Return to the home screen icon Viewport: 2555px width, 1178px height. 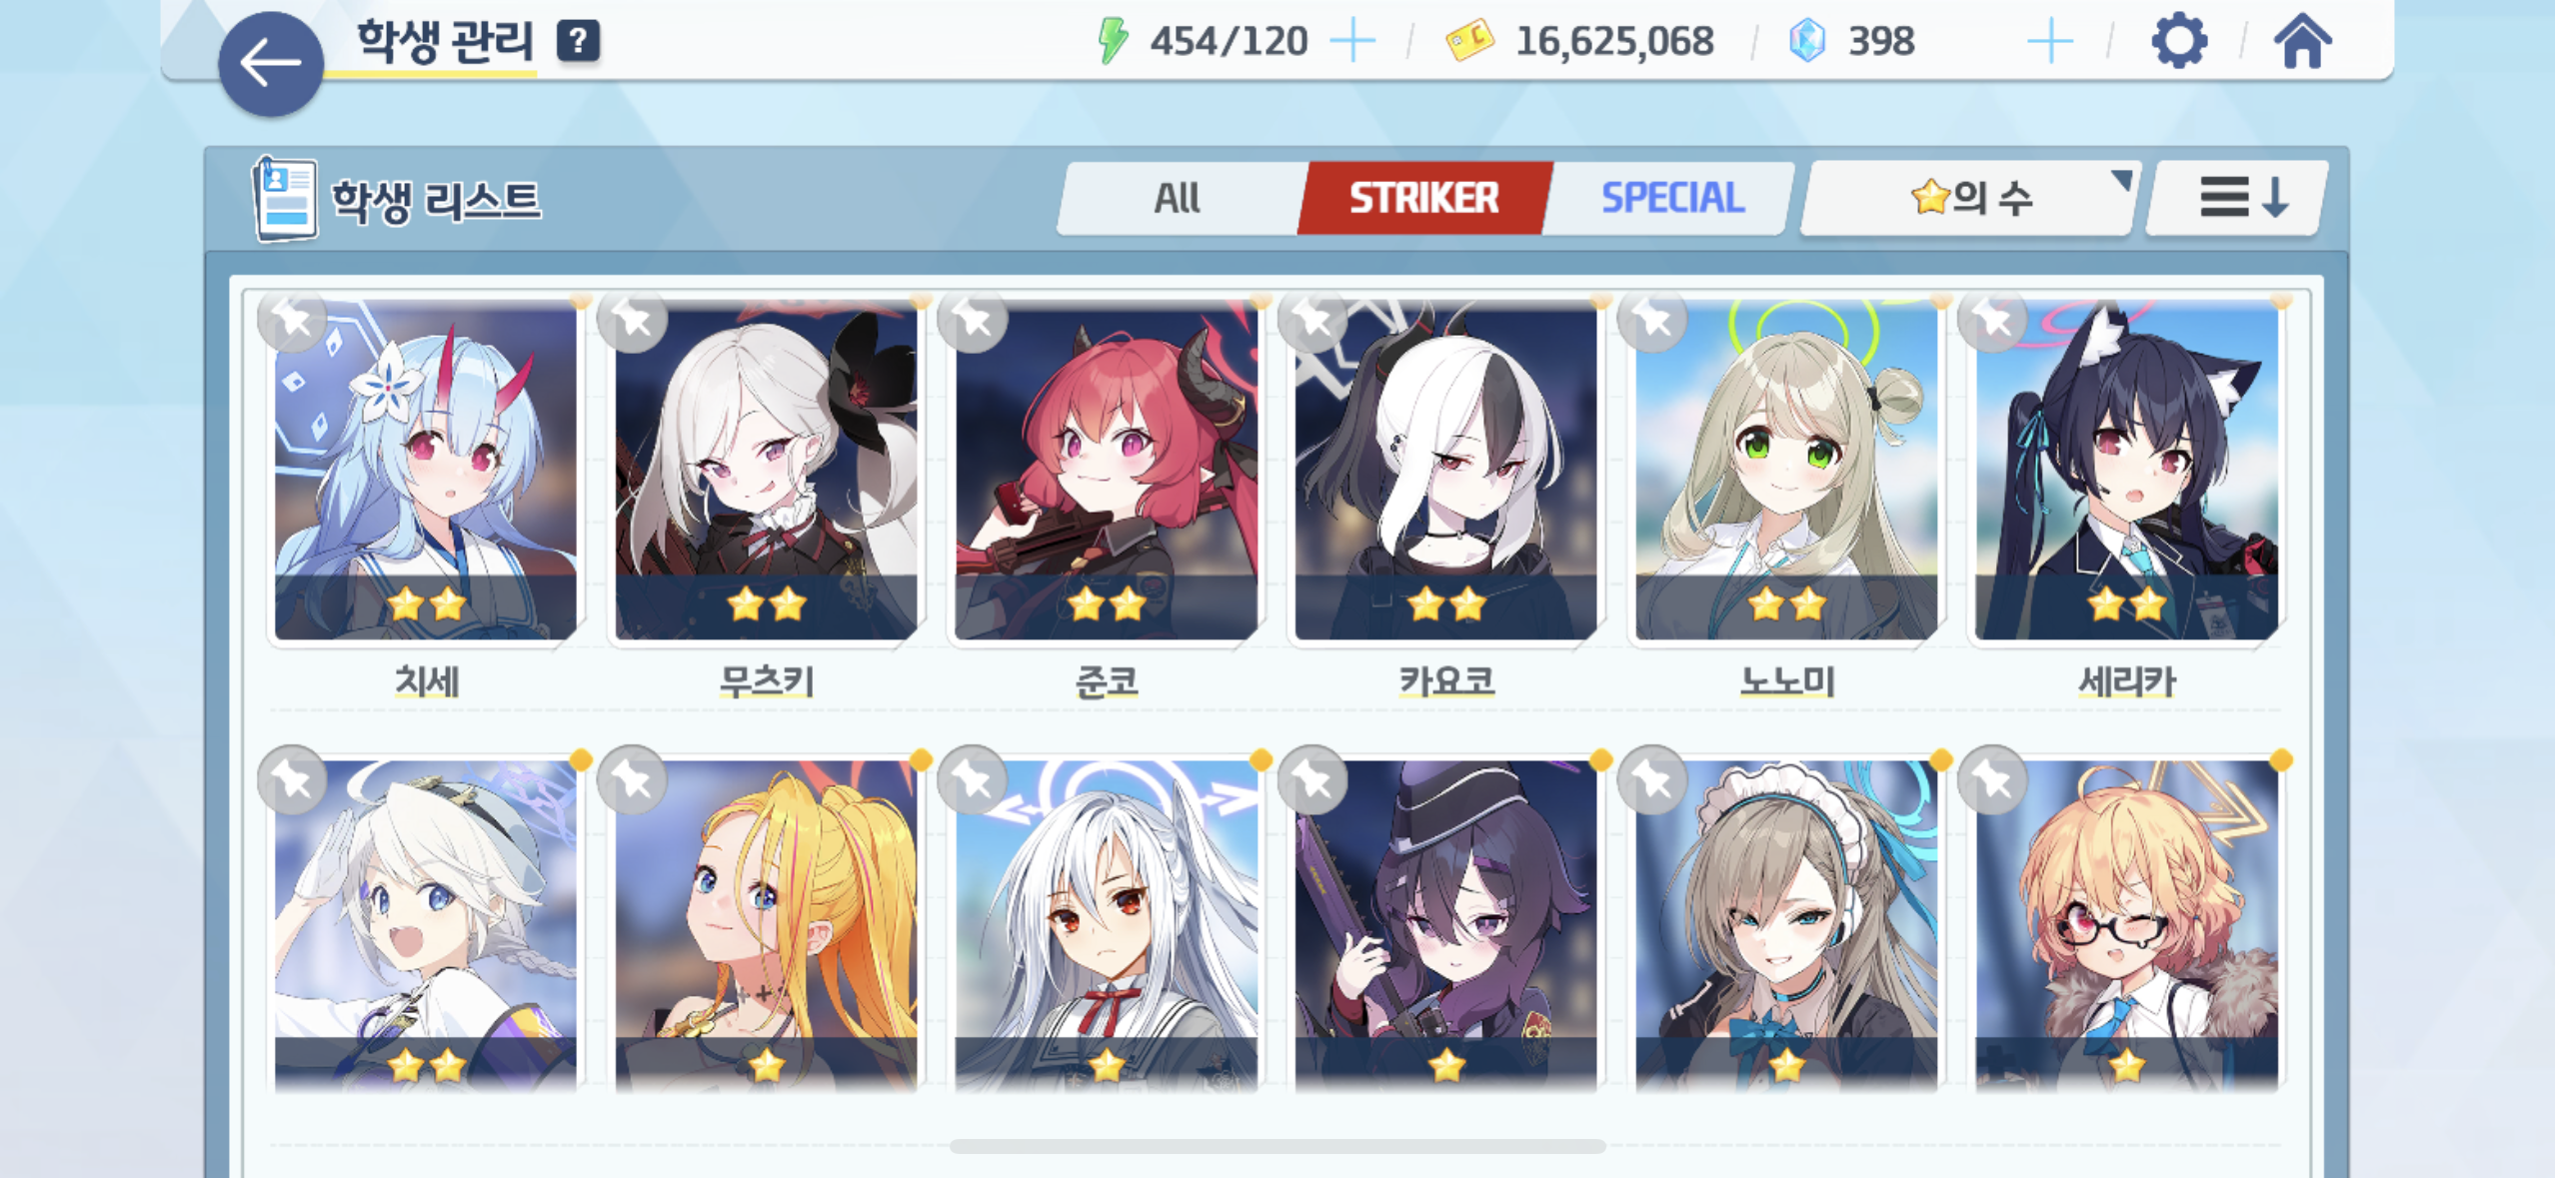tap(2302, 41)
